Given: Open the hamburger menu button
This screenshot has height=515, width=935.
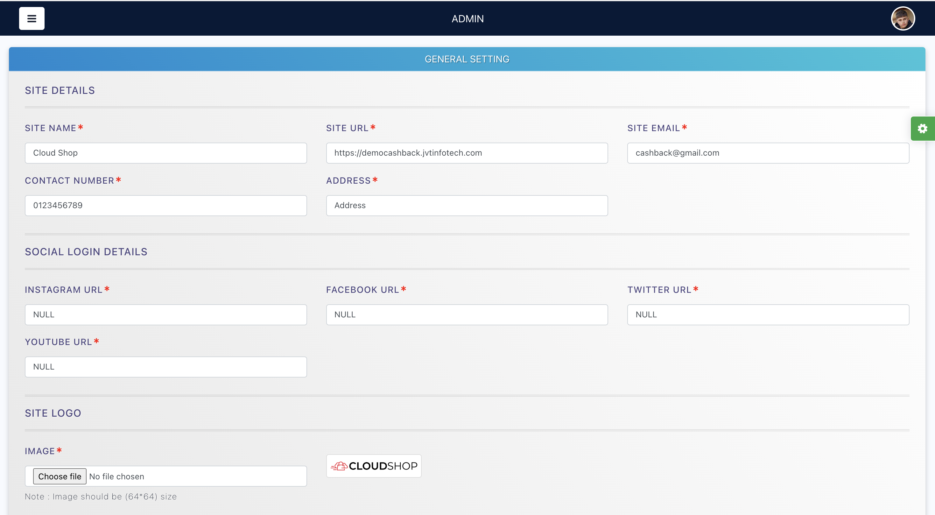Looking at the screenshot, I should [x=32, y=18].
